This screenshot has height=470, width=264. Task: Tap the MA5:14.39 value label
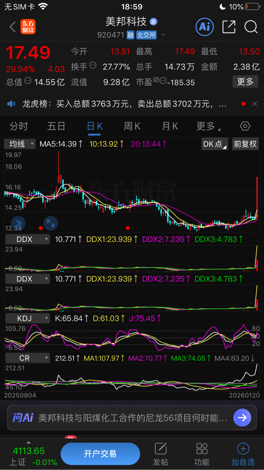pyautogui.click(x=61, y=144)
